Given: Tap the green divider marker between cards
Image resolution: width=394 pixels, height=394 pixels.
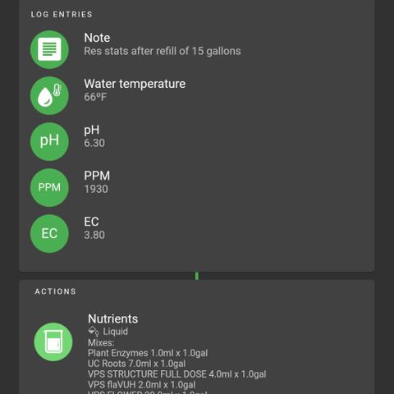Looking at the screenshot, I should tap(197, 276).
